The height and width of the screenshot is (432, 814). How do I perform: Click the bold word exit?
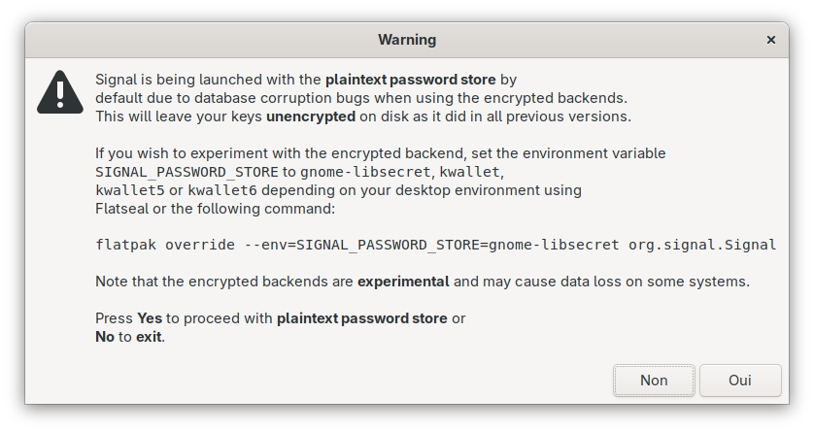coord(149,337)
